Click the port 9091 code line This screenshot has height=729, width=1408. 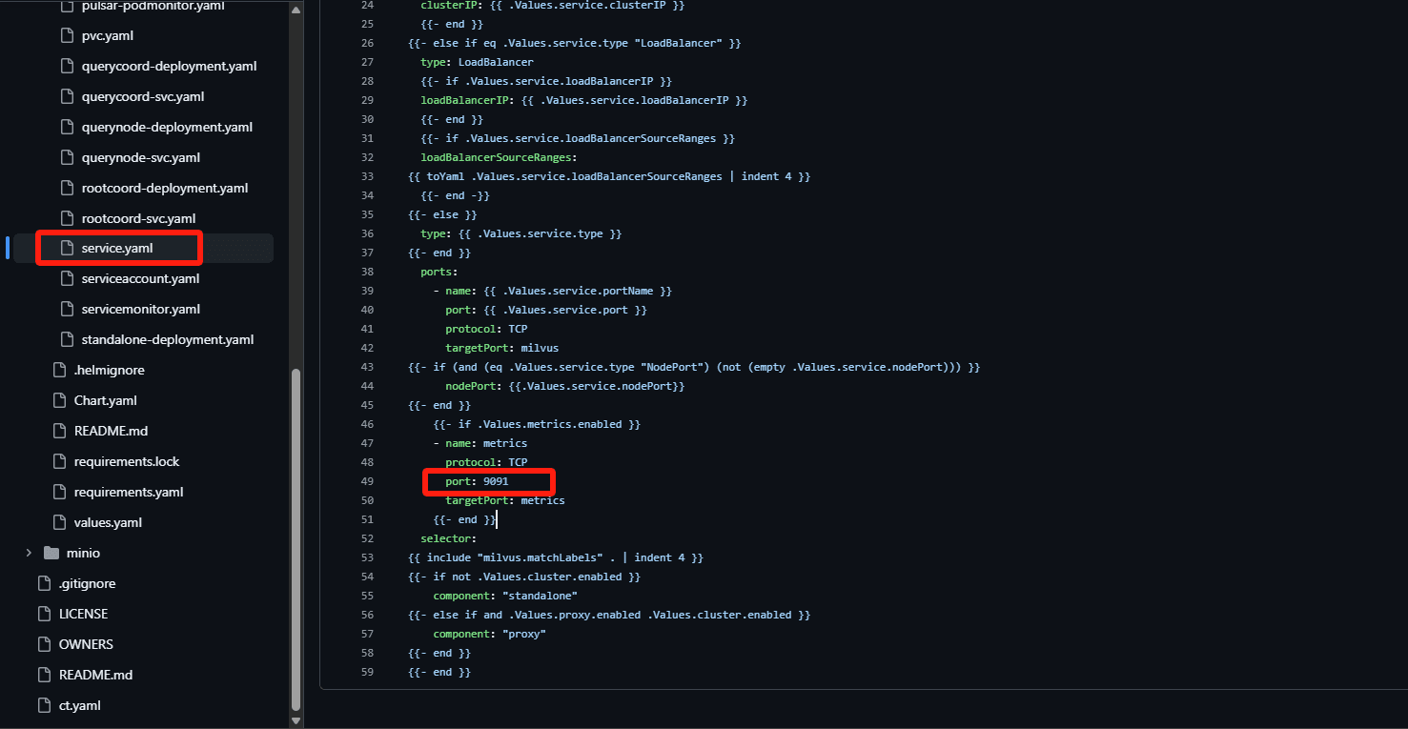477,481
